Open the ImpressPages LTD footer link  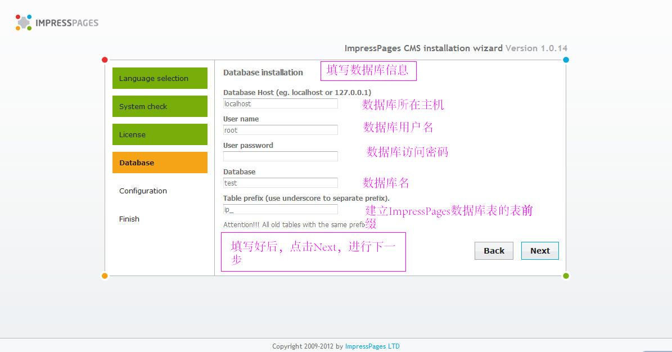[372, 346]
